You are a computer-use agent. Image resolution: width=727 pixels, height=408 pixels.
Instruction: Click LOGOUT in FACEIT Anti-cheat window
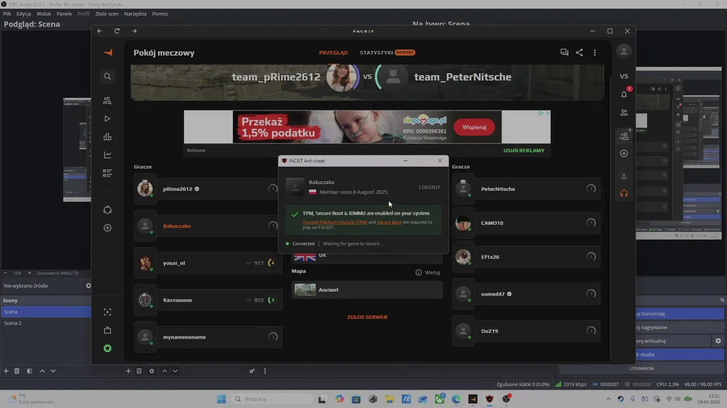point(429,187)
